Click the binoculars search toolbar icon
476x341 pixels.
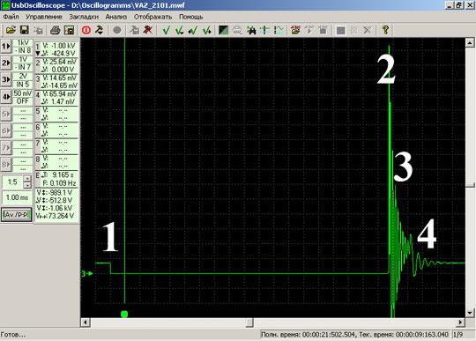tap(251, 30)
